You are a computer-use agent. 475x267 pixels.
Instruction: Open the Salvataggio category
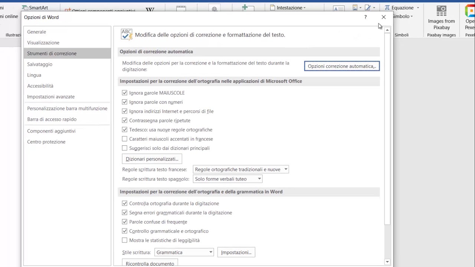[67, 64]
